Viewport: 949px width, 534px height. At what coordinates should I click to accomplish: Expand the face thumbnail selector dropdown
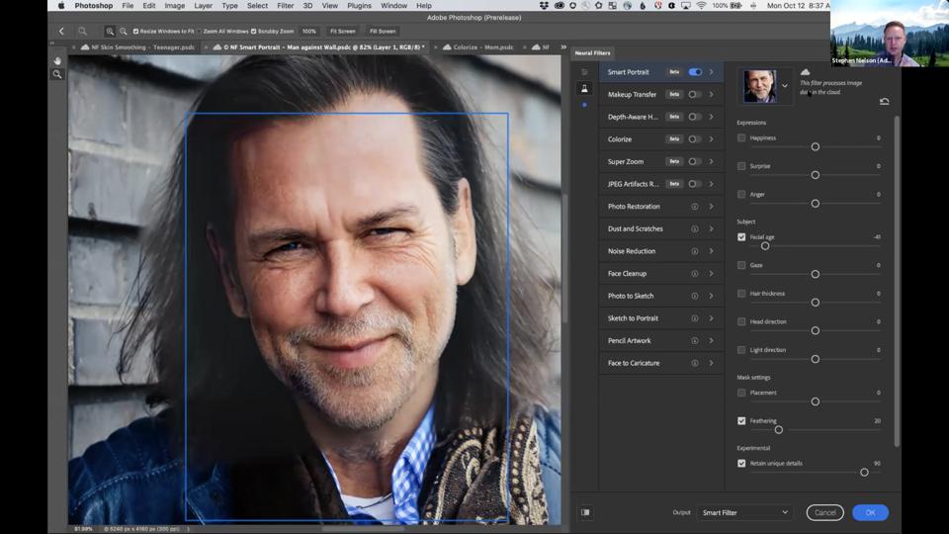click(x=785, y=86)
